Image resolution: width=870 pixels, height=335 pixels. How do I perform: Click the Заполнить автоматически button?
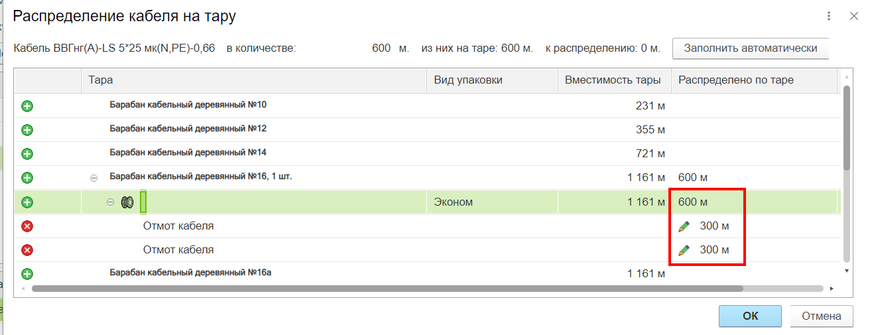751,48
